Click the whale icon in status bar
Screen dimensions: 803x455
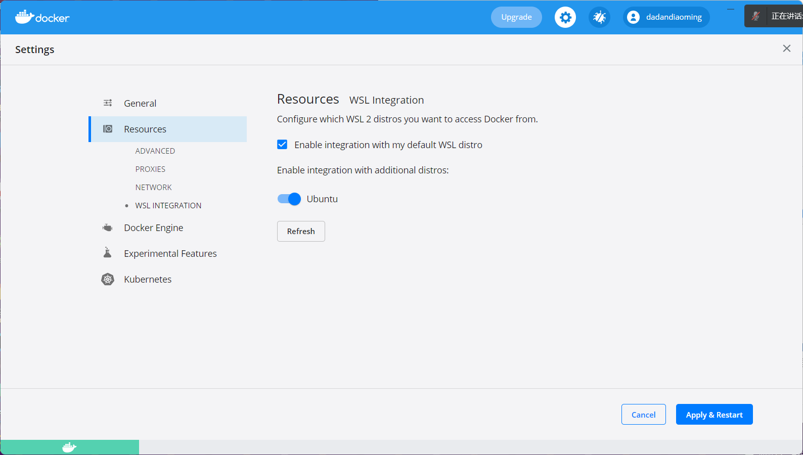[x=69, y=447]
